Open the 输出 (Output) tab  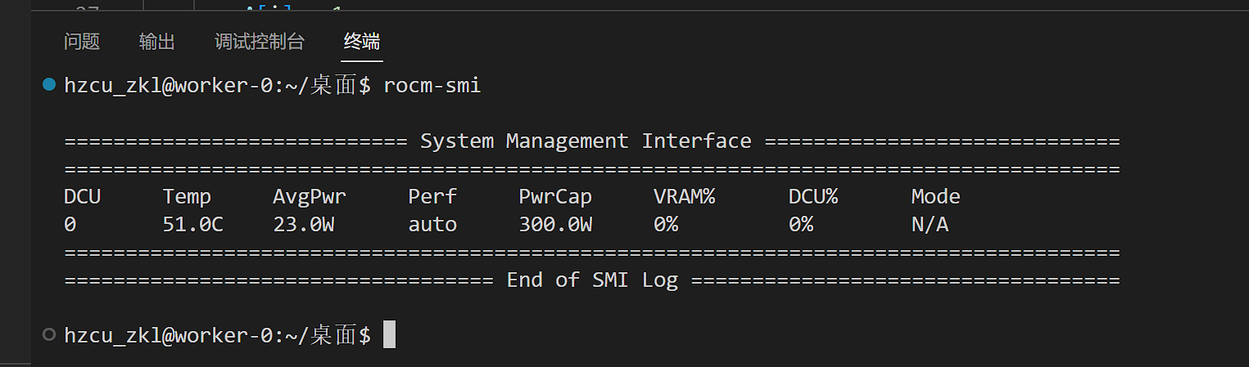tap(157, 42)
